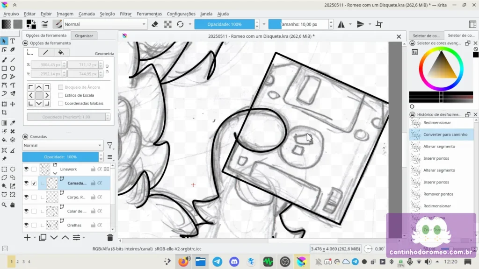Viewport: 479px width, 269px height.
Task: Activate horizontal mirror tool
Action: click(x=341, y=24)
